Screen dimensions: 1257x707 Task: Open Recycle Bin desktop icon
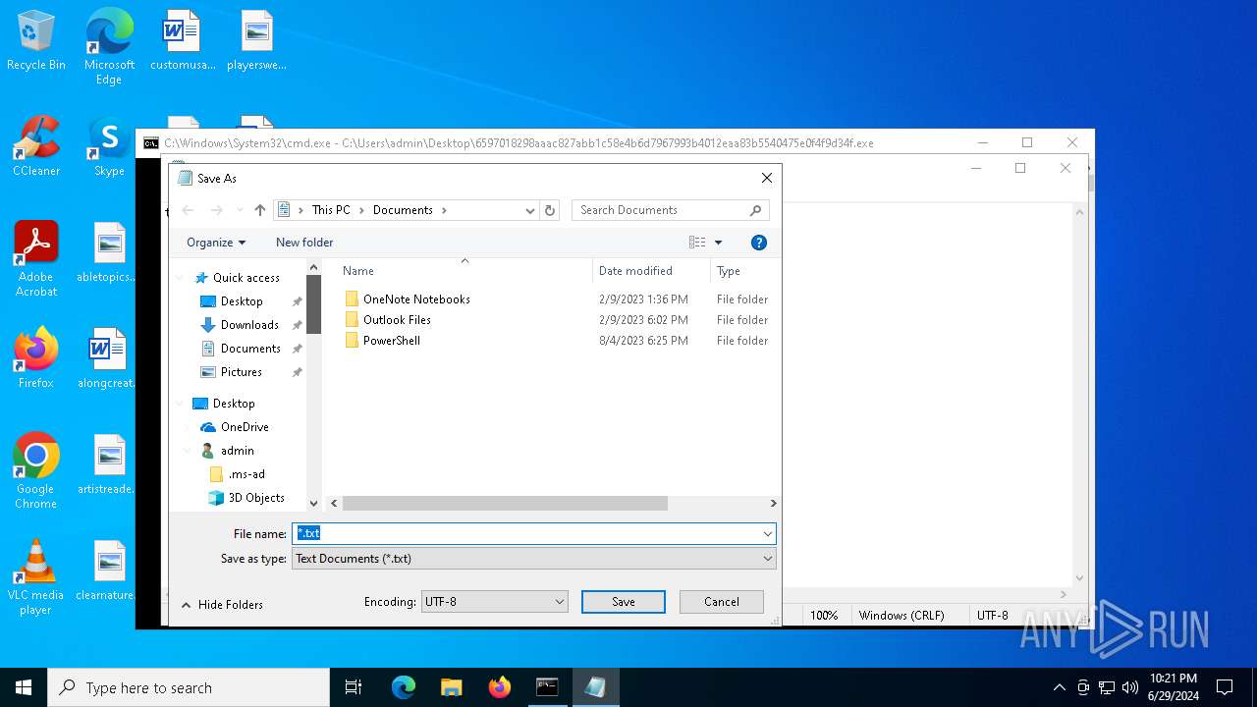(36, 41)
